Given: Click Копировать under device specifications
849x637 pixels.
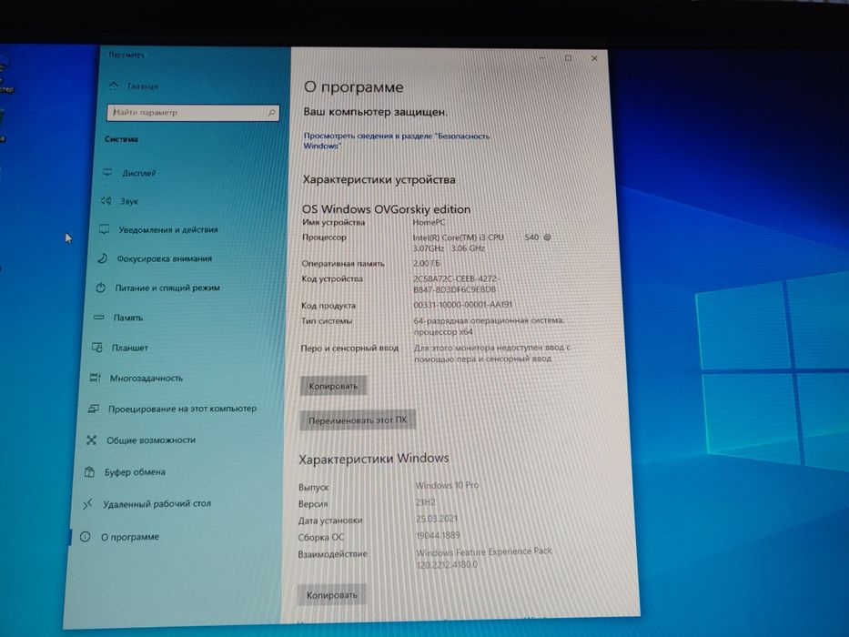Looking at the screenshot, I should [x=333, y=386].
